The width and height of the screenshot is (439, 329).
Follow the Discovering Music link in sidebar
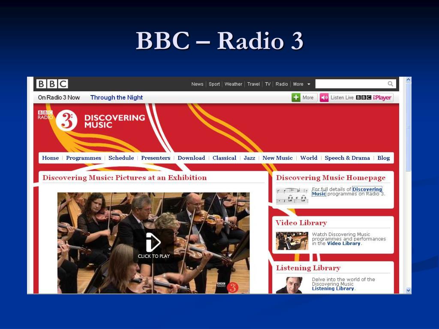367,189
